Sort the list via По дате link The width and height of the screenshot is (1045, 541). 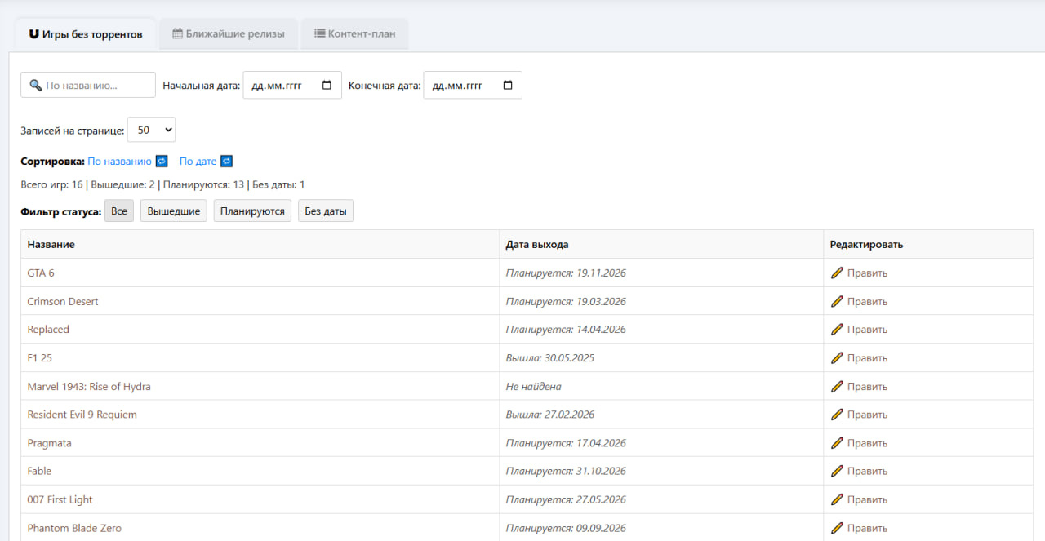198,162
